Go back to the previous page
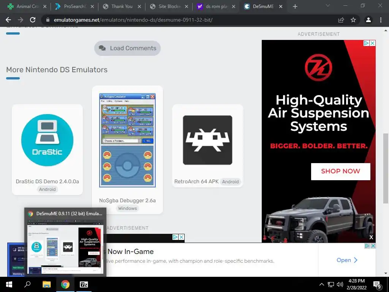The width and height of the screenshot is (389, 292). pos(8,20)
